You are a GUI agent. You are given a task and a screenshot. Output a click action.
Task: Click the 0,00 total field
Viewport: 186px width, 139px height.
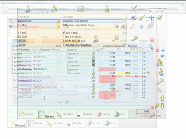[x=143, y=111]
